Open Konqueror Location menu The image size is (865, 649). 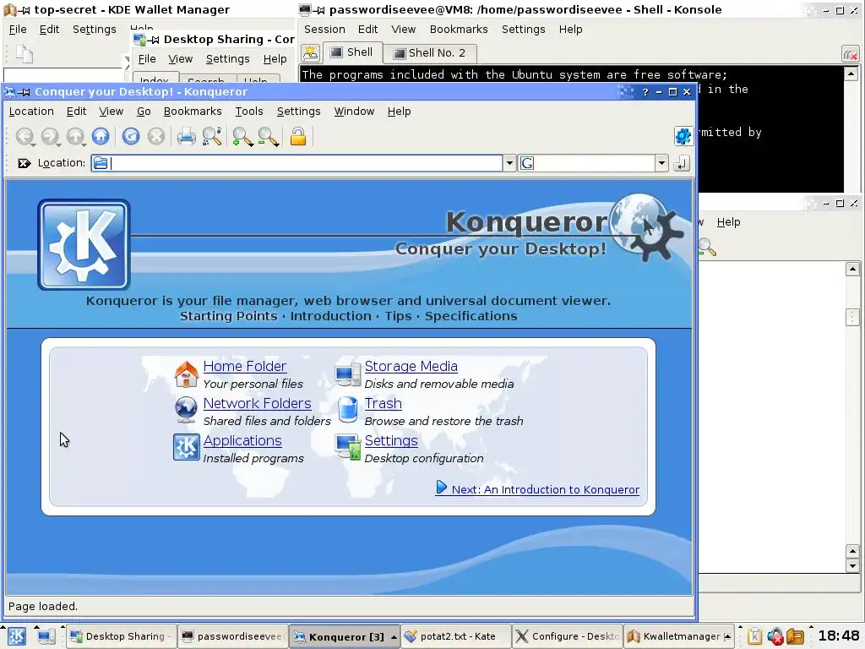pos(31,112)
